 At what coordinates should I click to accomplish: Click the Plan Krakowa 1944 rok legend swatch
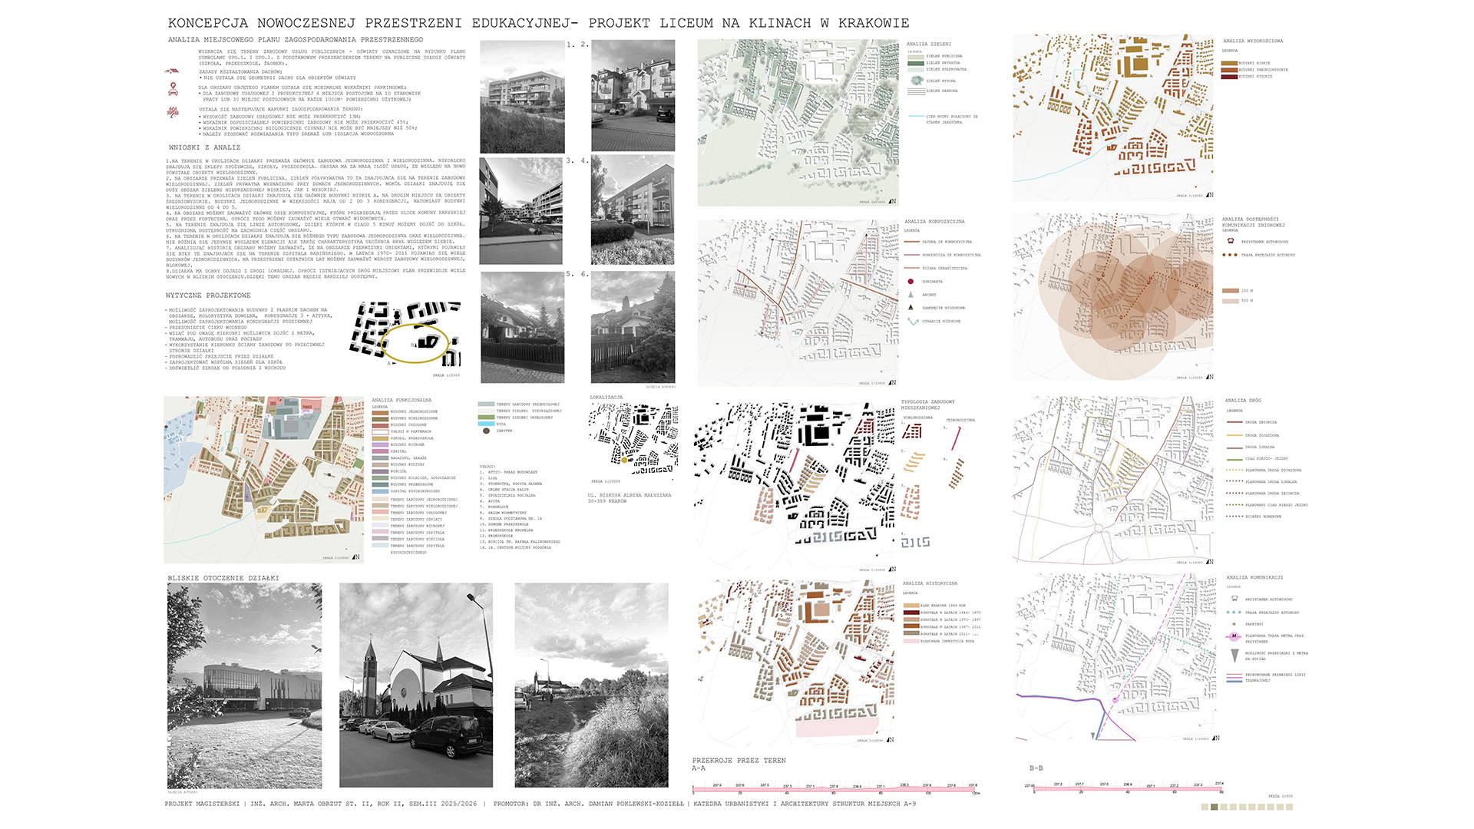click(x=911, y=606)
